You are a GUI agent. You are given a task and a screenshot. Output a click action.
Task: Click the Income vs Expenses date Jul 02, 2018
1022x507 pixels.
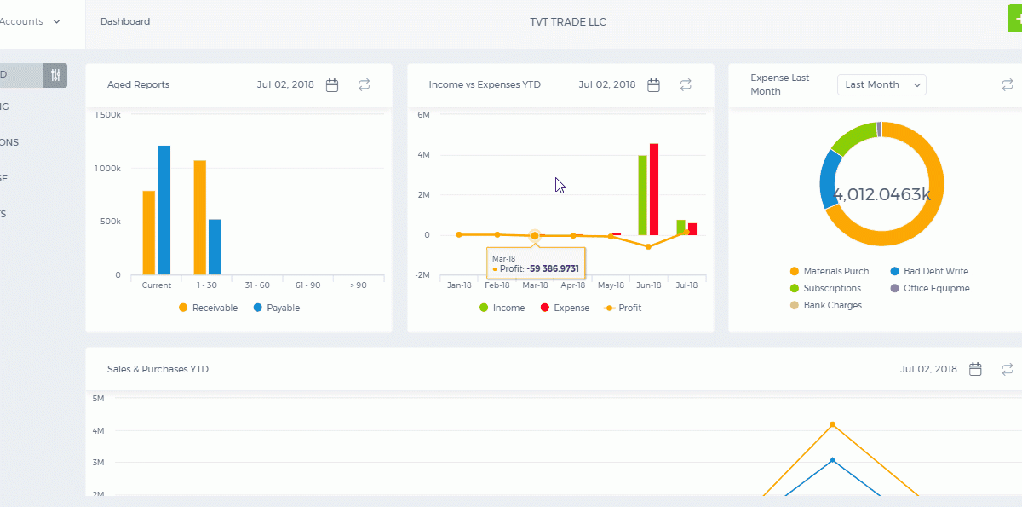[x=607, y=85]
